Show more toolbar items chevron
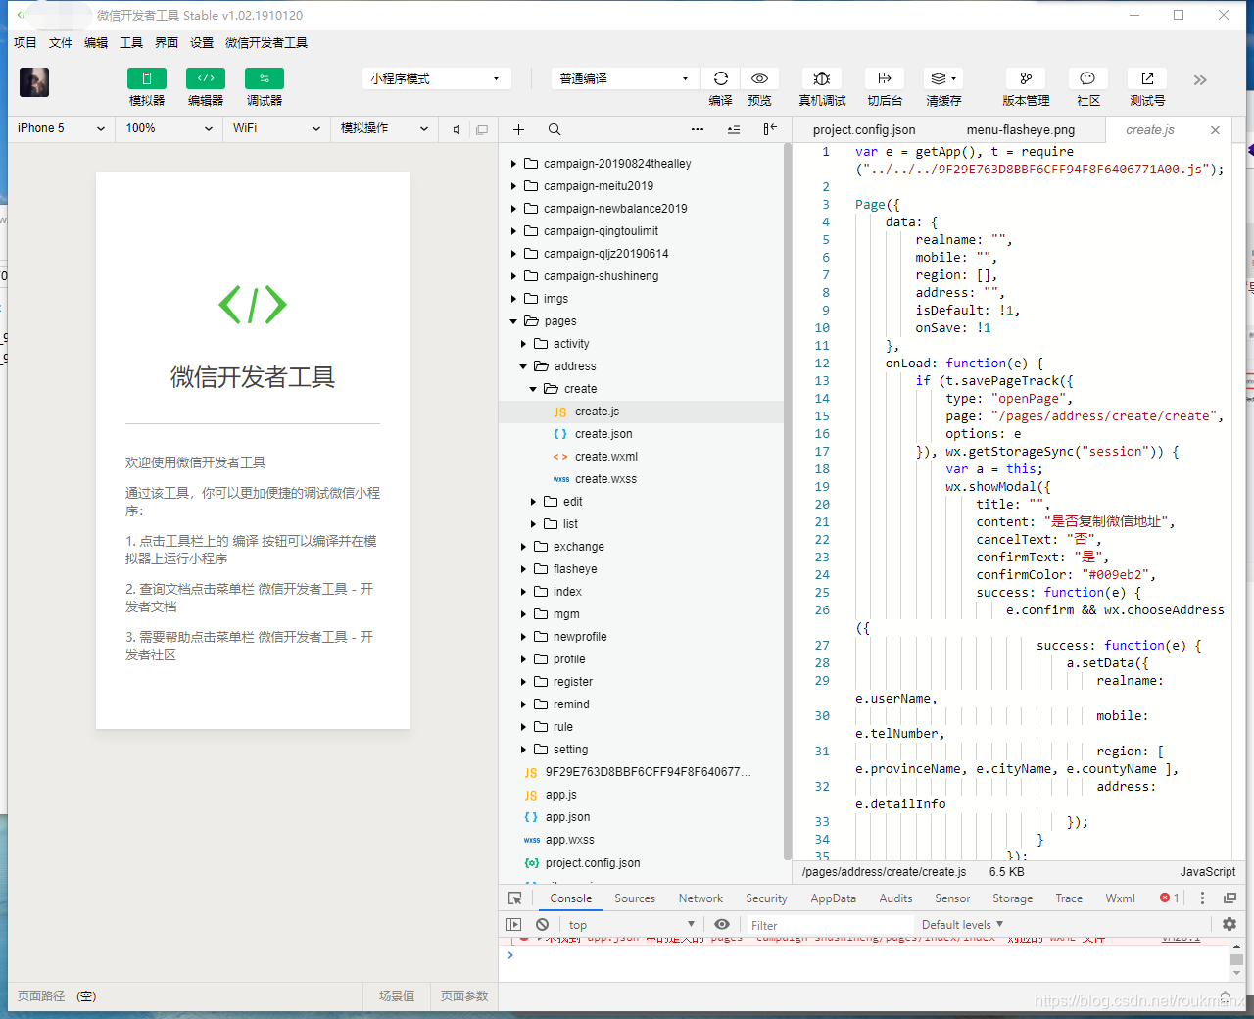 coord(1200,80)
